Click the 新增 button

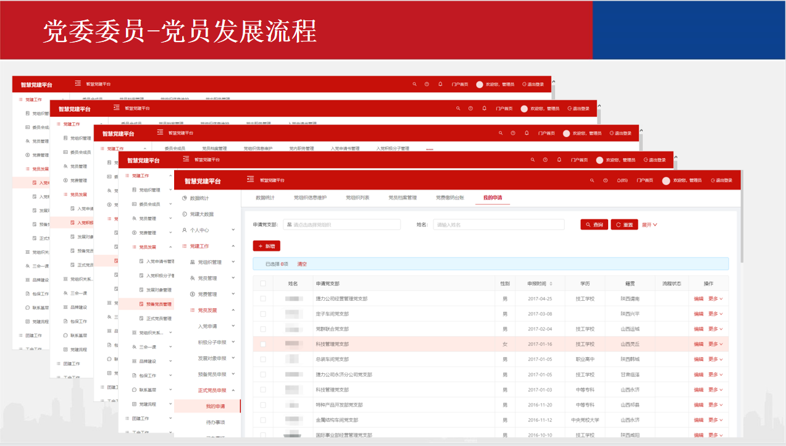pyautogui.click(x=266, y=246)
